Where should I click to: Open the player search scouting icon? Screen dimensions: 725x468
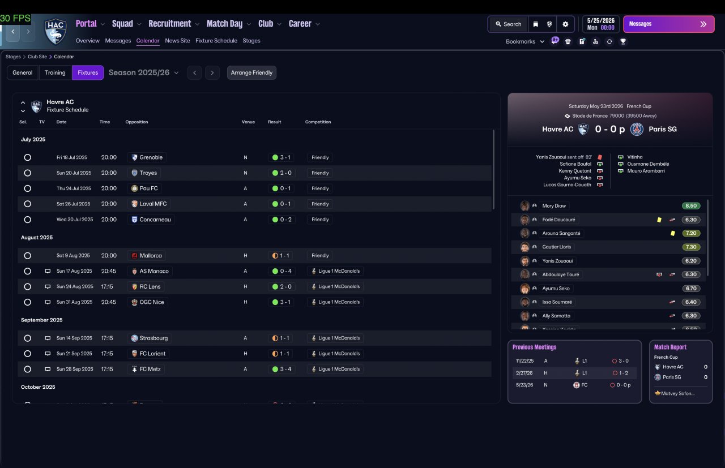[x=595, y=41]
